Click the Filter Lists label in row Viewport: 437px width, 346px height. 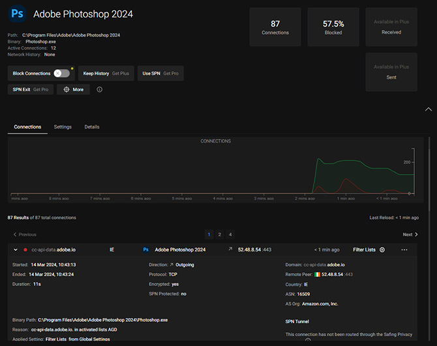tap(364, 250)
